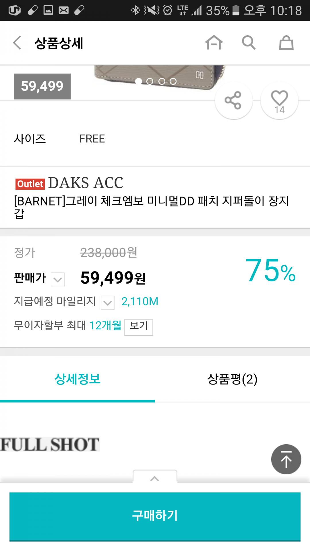Select the fourth image pagination dot

(173, 82)
